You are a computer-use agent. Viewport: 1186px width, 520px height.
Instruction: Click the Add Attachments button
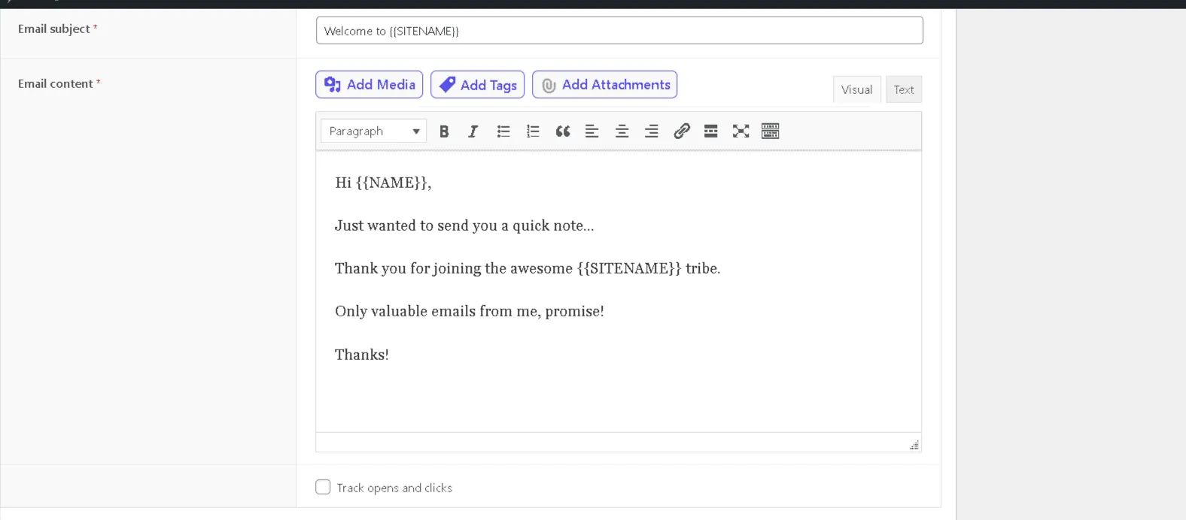[x=604, y=84]
